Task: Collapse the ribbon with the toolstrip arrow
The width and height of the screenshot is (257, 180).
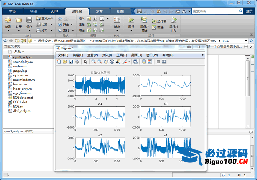Action: [251, 35]
